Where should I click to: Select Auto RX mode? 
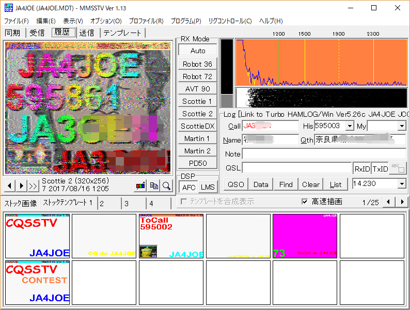[x=198, y=51]
